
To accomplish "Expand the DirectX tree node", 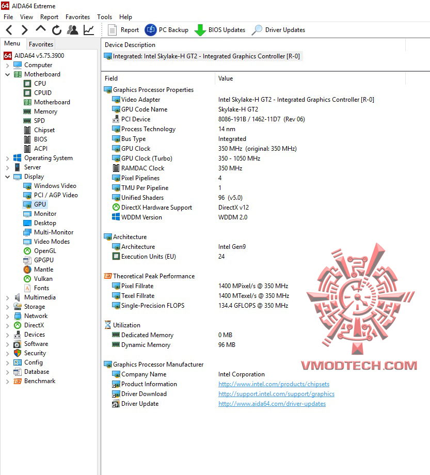I will pyautogui.click(x=8, y=325).
